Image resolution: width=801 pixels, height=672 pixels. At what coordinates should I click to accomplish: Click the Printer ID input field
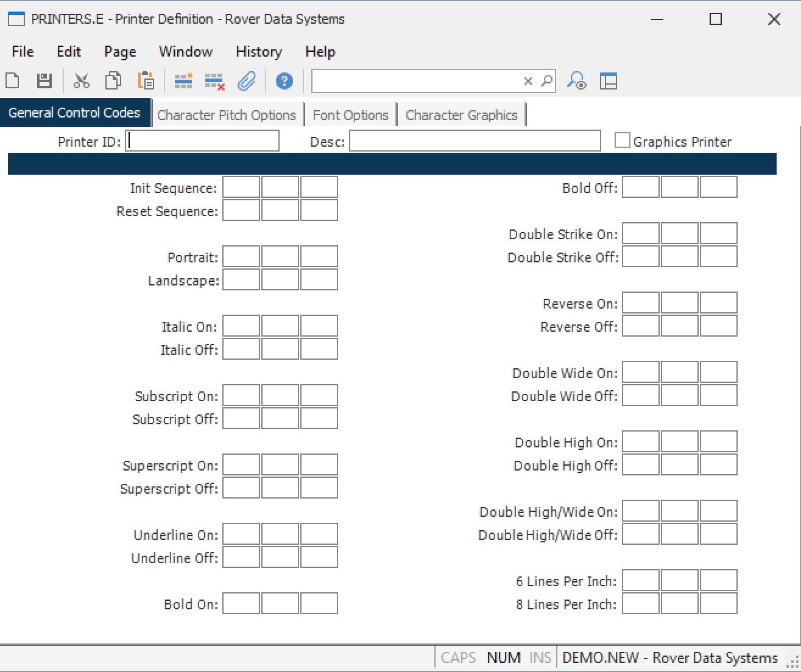tap(202, 141)
